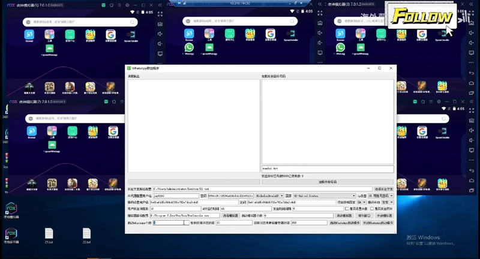Open settings gear in Nox (5) title bar
This screenshot has width=480, height=259.
point(127,5)
